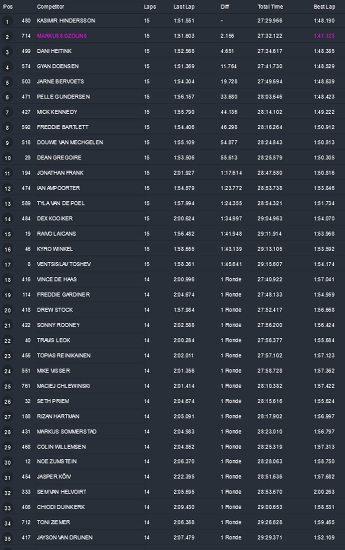The image size is (345, 550).
Task: Click the position 18 circle badge
Action: [x=7, y=280]
